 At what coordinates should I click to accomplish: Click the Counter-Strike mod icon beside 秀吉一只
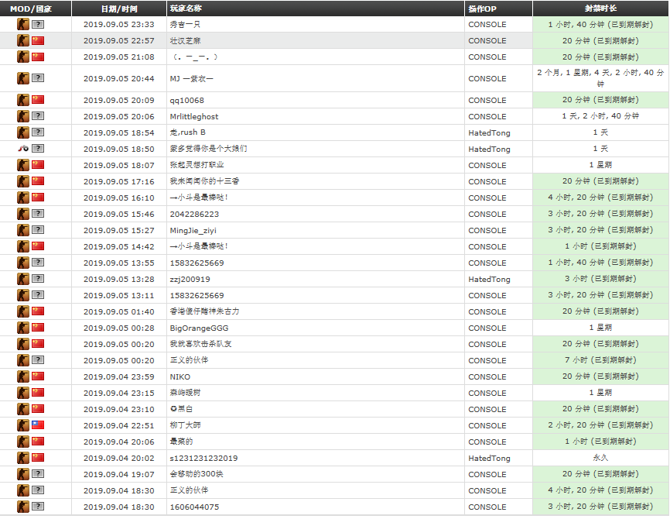pyautogui.click(x=22, y=23)
